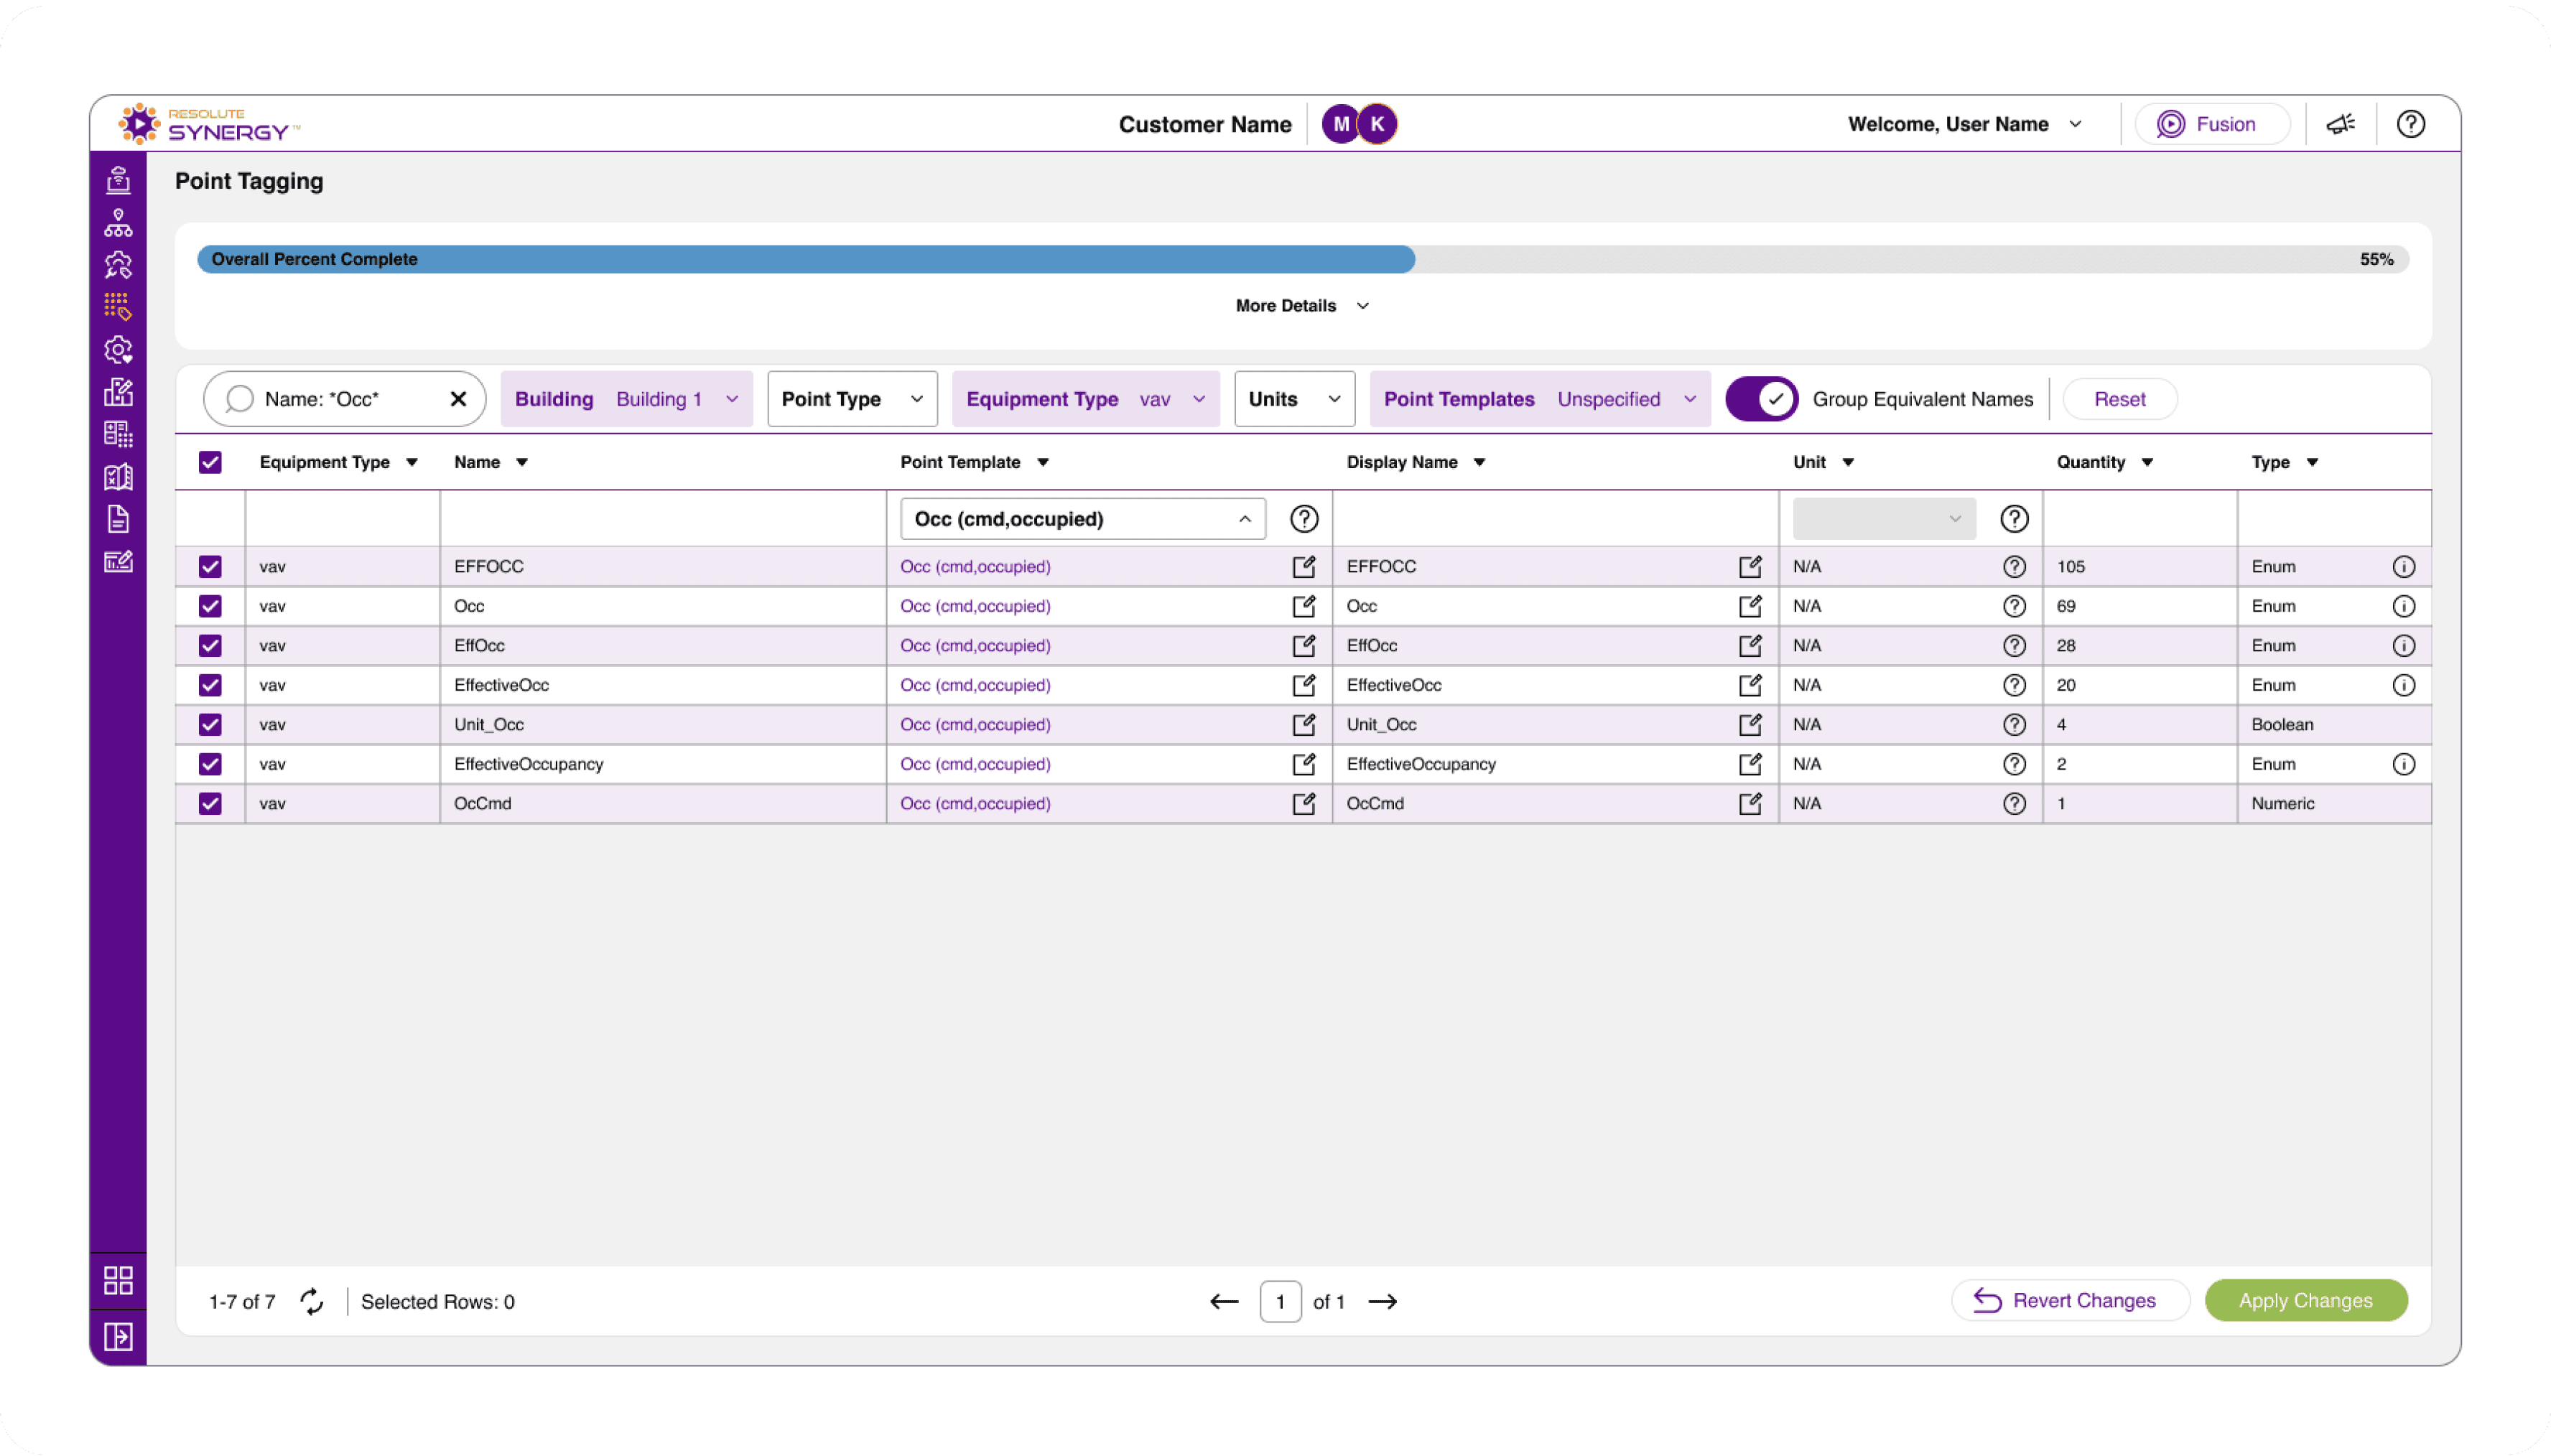The image size is (2551, 1456).
Task: Click the Apply Changes button
Action: pyautogui.click(x=2305, y=1300)
